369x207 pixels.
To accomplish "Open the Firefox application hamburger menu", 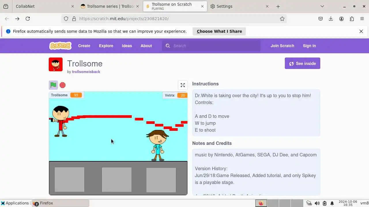I will (x=362, y=19).
